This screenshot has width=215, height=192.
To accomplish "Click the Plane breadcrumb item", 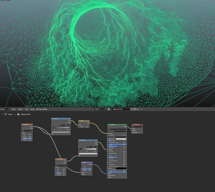I will (x=10, y=114).
